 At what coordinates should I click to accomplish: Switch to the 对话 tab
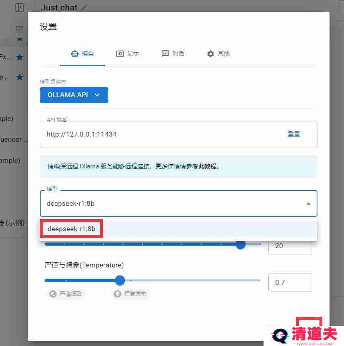tap(173, 54)
